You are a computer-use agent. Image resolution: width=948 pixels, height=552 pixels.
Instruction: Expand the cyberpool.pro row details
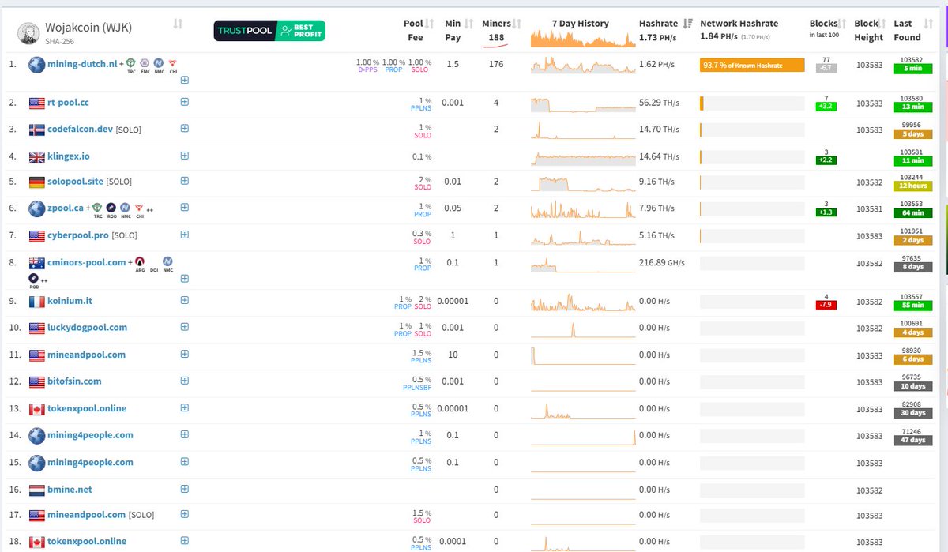(x=184, y=235)
